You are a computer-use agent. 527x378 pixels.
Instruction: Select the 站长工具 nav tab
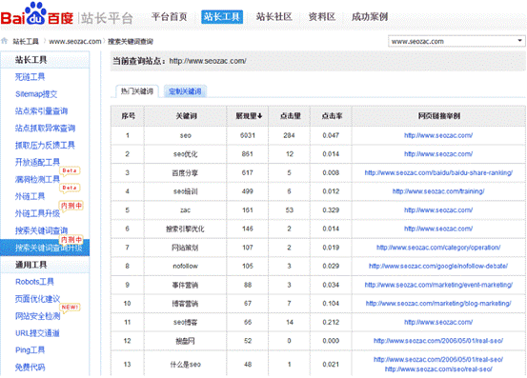coord(222,17)
